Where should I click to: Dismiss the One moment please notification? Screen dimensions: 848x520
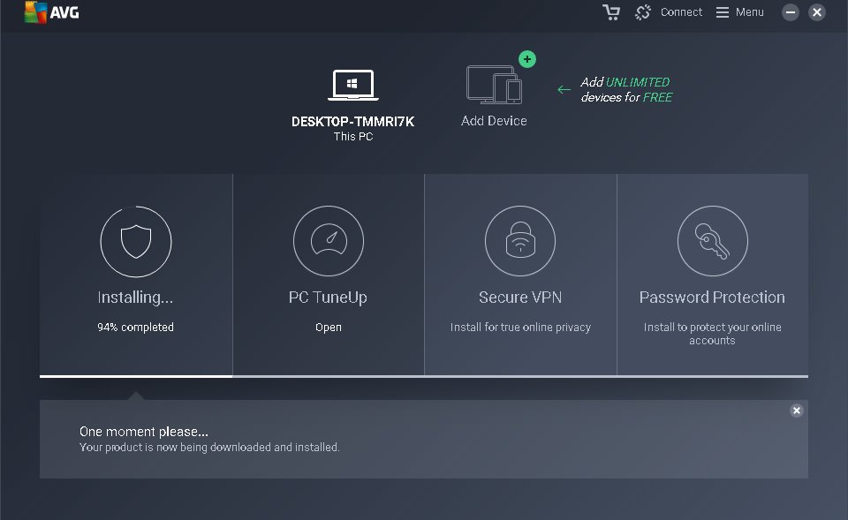(796, 410)
